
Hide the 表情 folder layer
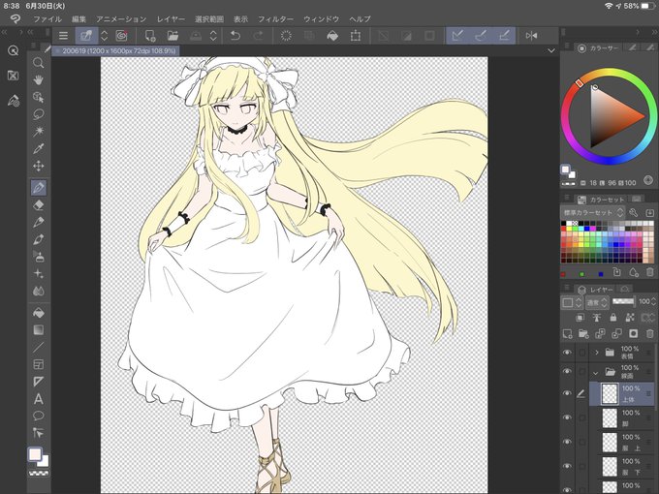568,353
